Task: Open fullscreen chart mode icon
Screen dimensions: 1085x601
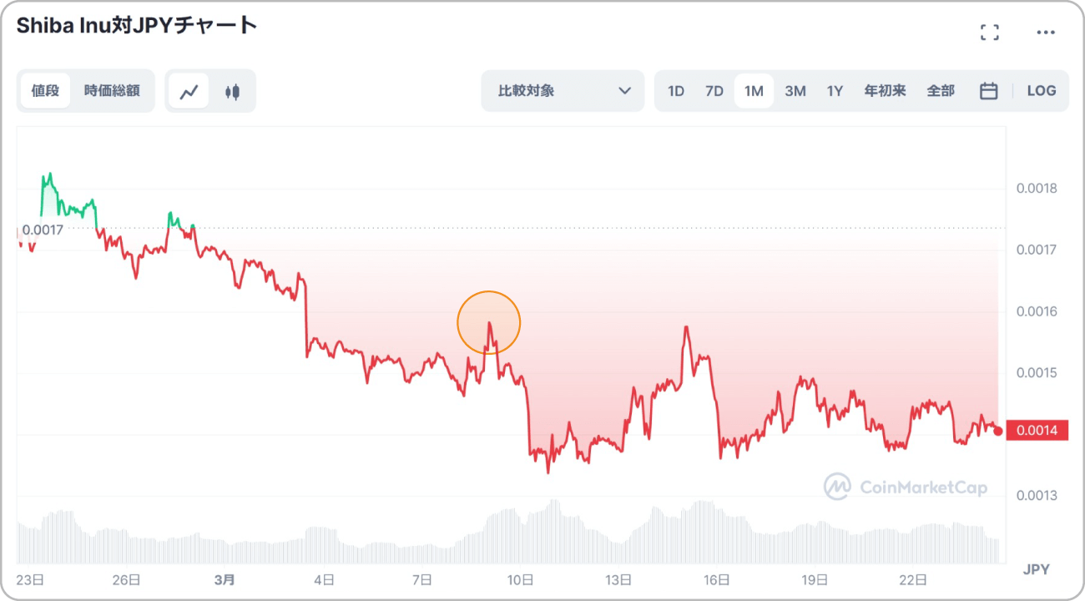Action: [x=990, y=33]
